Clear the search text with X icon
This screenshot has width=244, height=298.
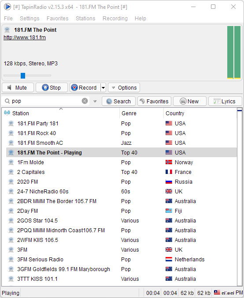pos(85,101)
